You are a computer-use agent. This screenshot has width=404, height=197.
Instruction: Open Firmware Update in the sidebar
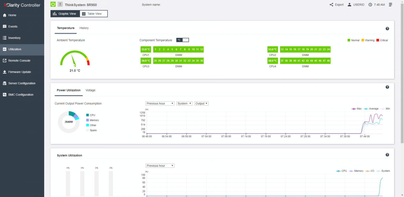22,72
